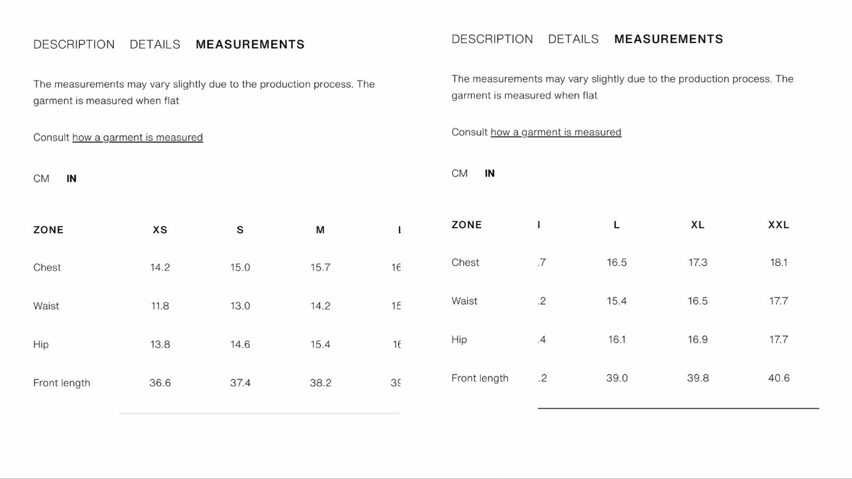This screenshot has height=479, width=852.
Task: Click the right table horizontal scrollbar
Action: 678,408
